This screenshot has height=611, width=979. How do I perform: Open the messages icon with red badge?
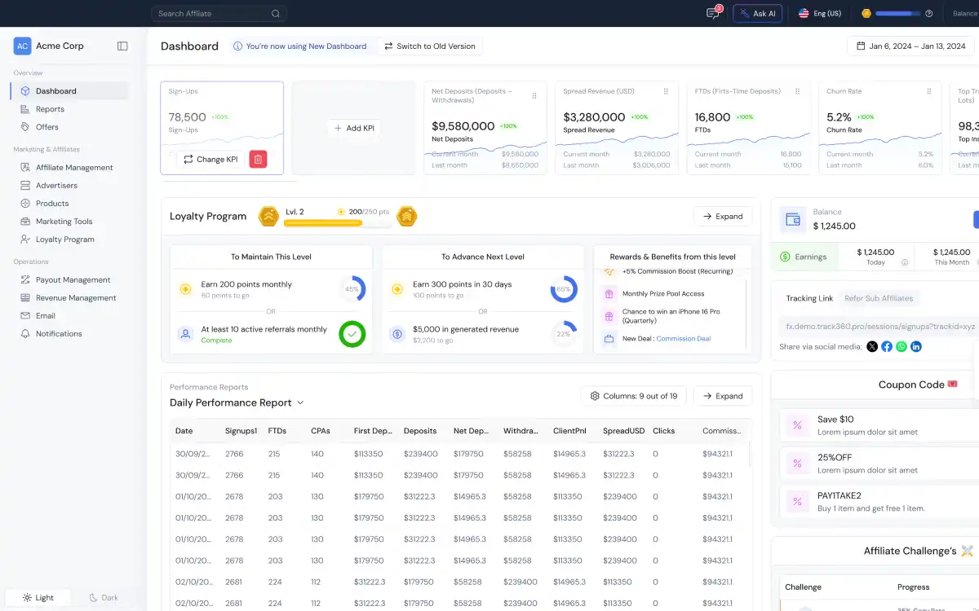[713, 13]
